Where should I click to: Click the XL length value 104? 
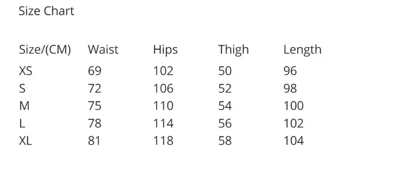[294, 141]
